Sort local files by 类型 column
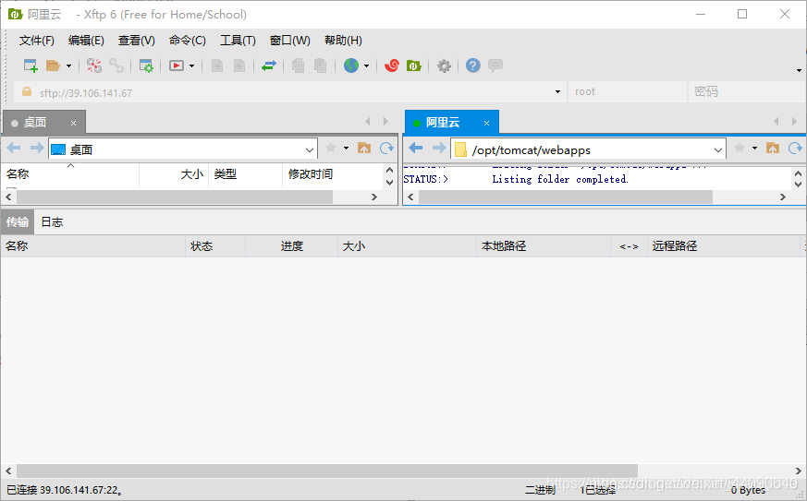The image size is (807, 501). pos(246,174)
